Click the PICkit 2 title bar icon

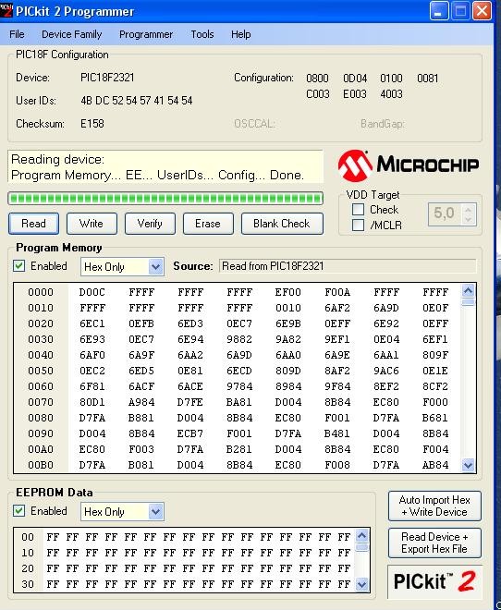tap(6, 10)
